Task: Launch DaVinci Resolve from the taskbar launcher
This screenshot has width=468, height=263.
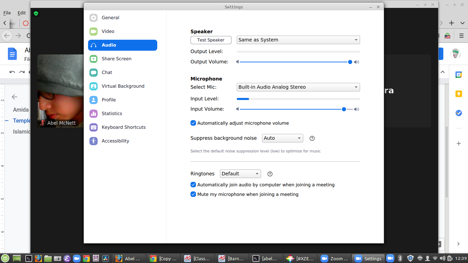Action: click(106, 259)
